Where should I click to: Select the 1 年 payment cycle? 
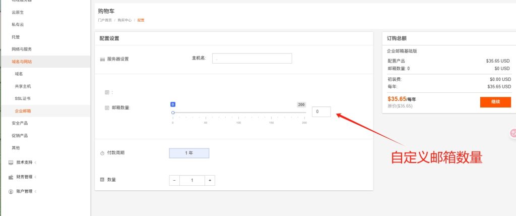[x=189, y=153]
